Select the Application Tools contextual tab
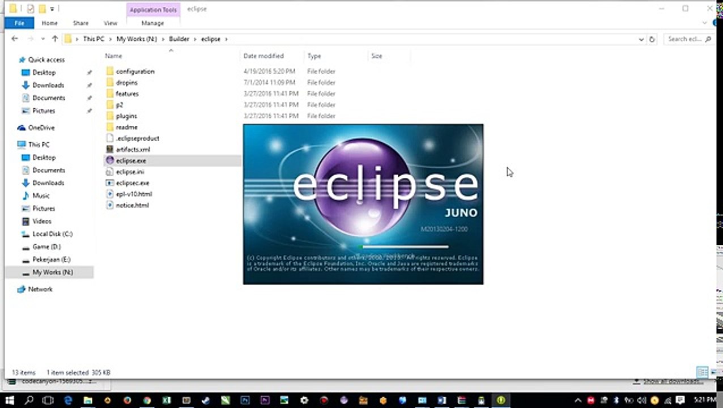Image resolution: width=723 pixels, height=408 pixels. coord(154,10)
